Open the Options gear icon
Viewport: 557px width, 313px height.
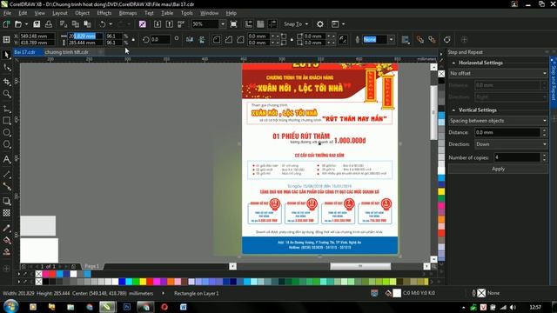[320, 24]
